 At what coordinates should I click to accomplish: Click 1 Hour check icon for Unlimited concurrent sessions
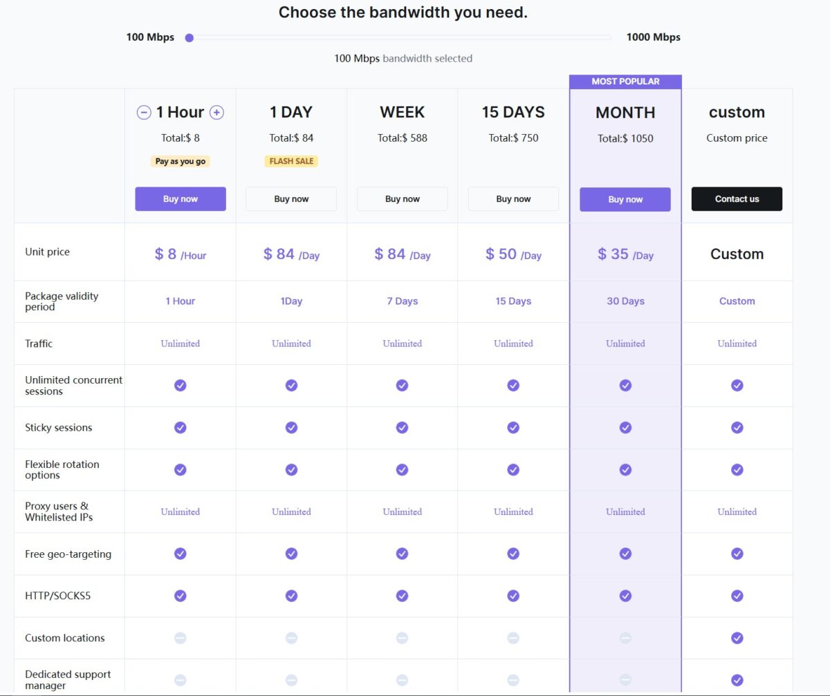(x=181, y=385)
